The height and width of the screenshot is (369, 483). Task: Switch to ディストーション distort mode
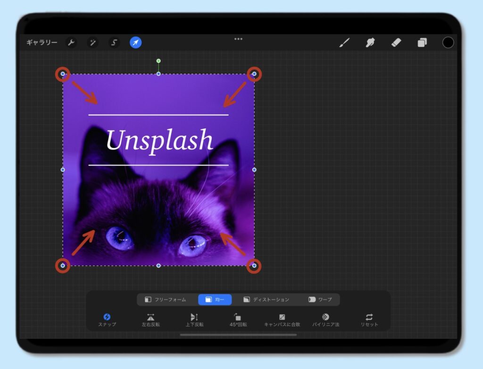pyautogui.click(x=266, y=300)
